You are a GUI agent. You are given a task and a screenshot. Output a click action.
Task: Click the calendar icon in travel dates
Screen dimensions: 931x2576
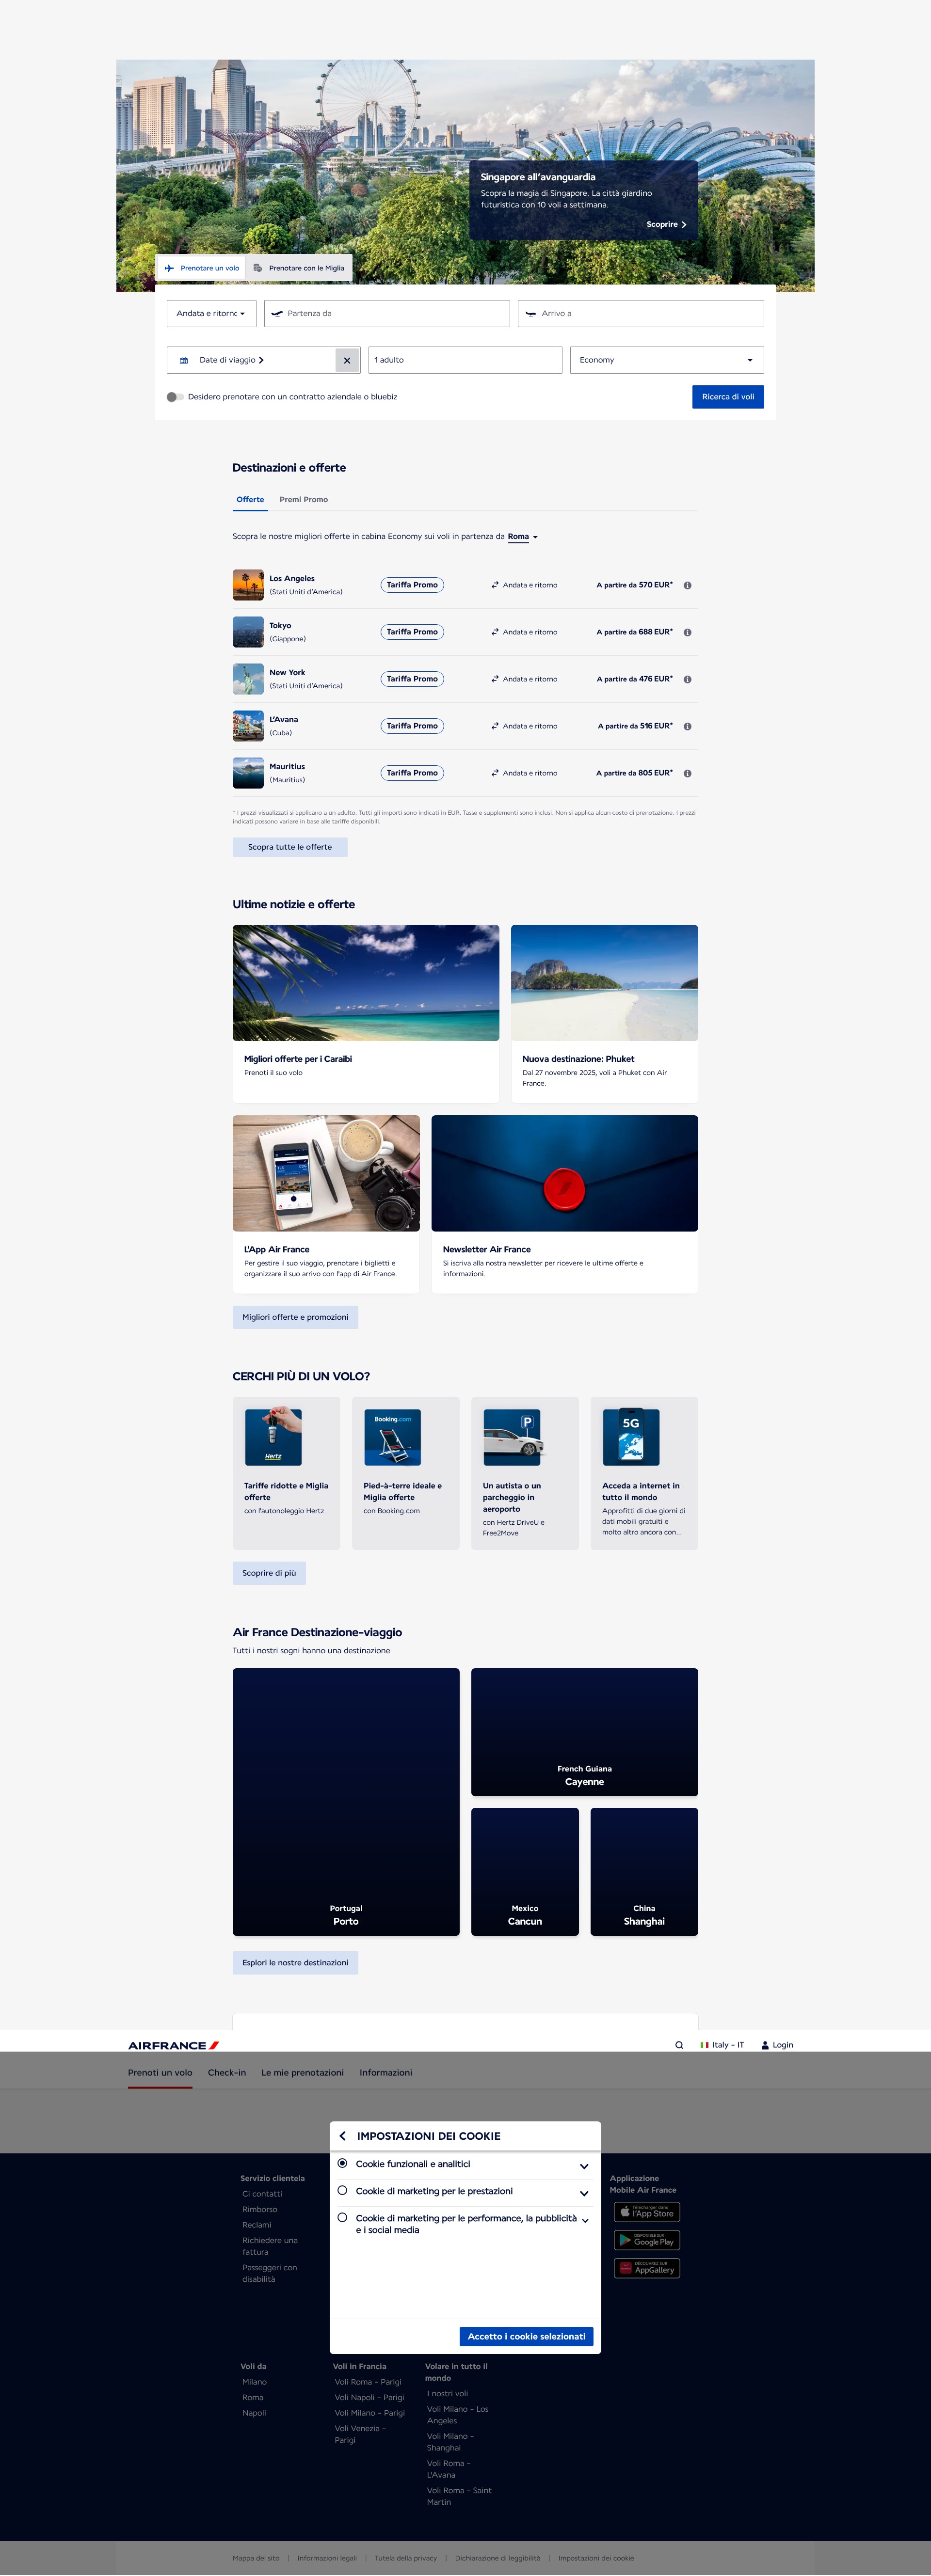(x=184, y=360)
